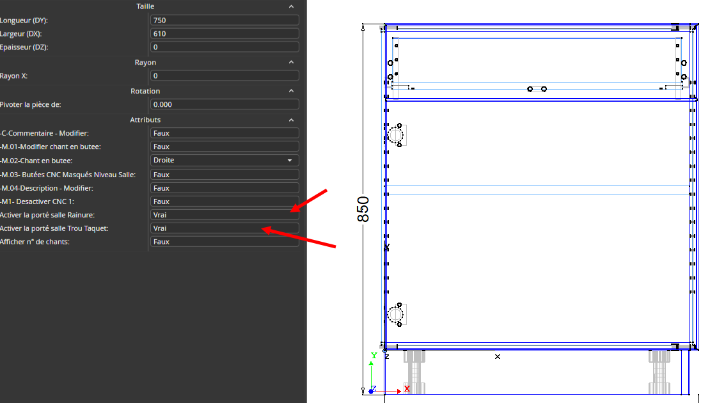Click the Largeur (DX) field showing 610
The image size is (717, 403).
(x=225, y=34)
